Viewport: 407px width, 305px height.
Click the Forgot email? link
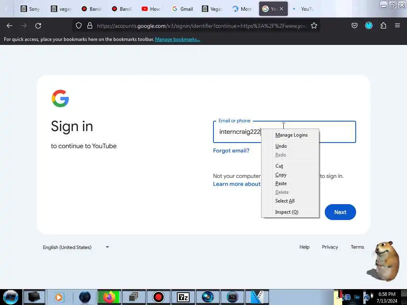(231, 151)
